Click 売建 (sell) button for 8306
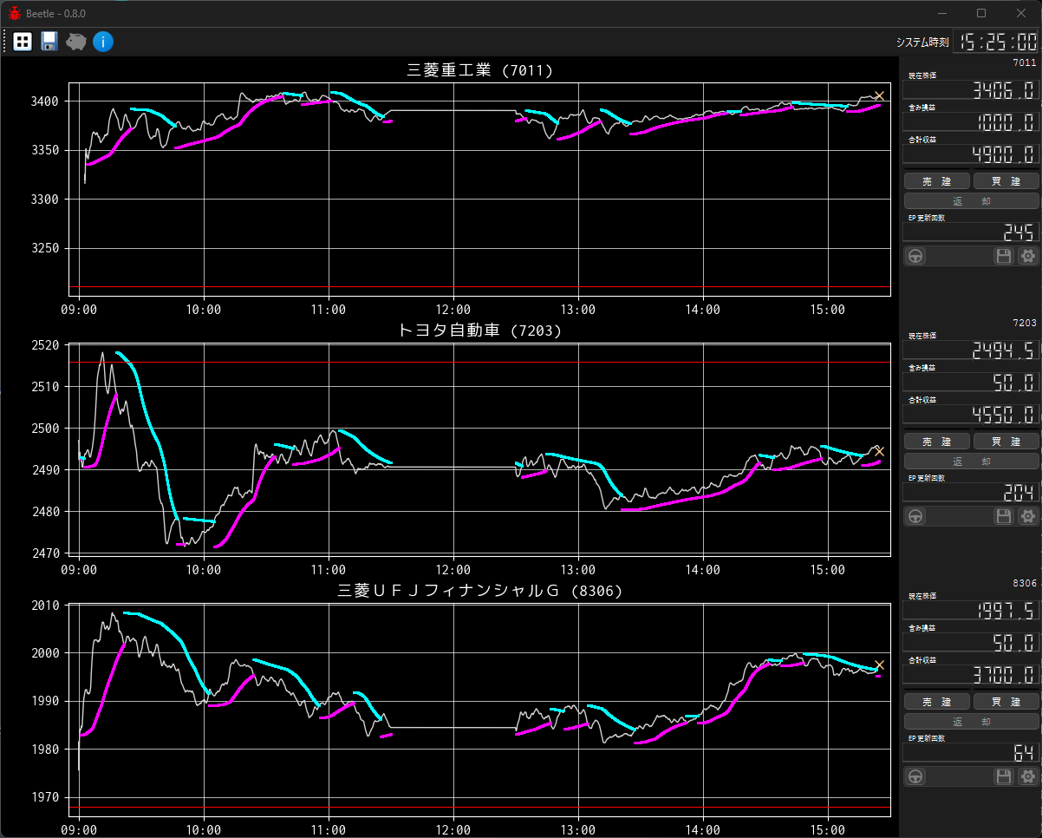The image size is (1042, 838). point(937,702)
